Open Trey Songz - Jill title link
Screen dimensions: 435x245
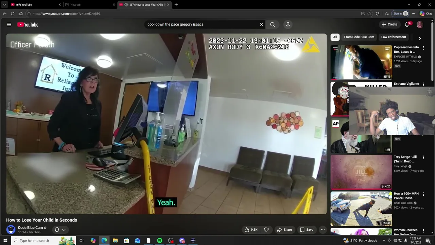point(405,159)
